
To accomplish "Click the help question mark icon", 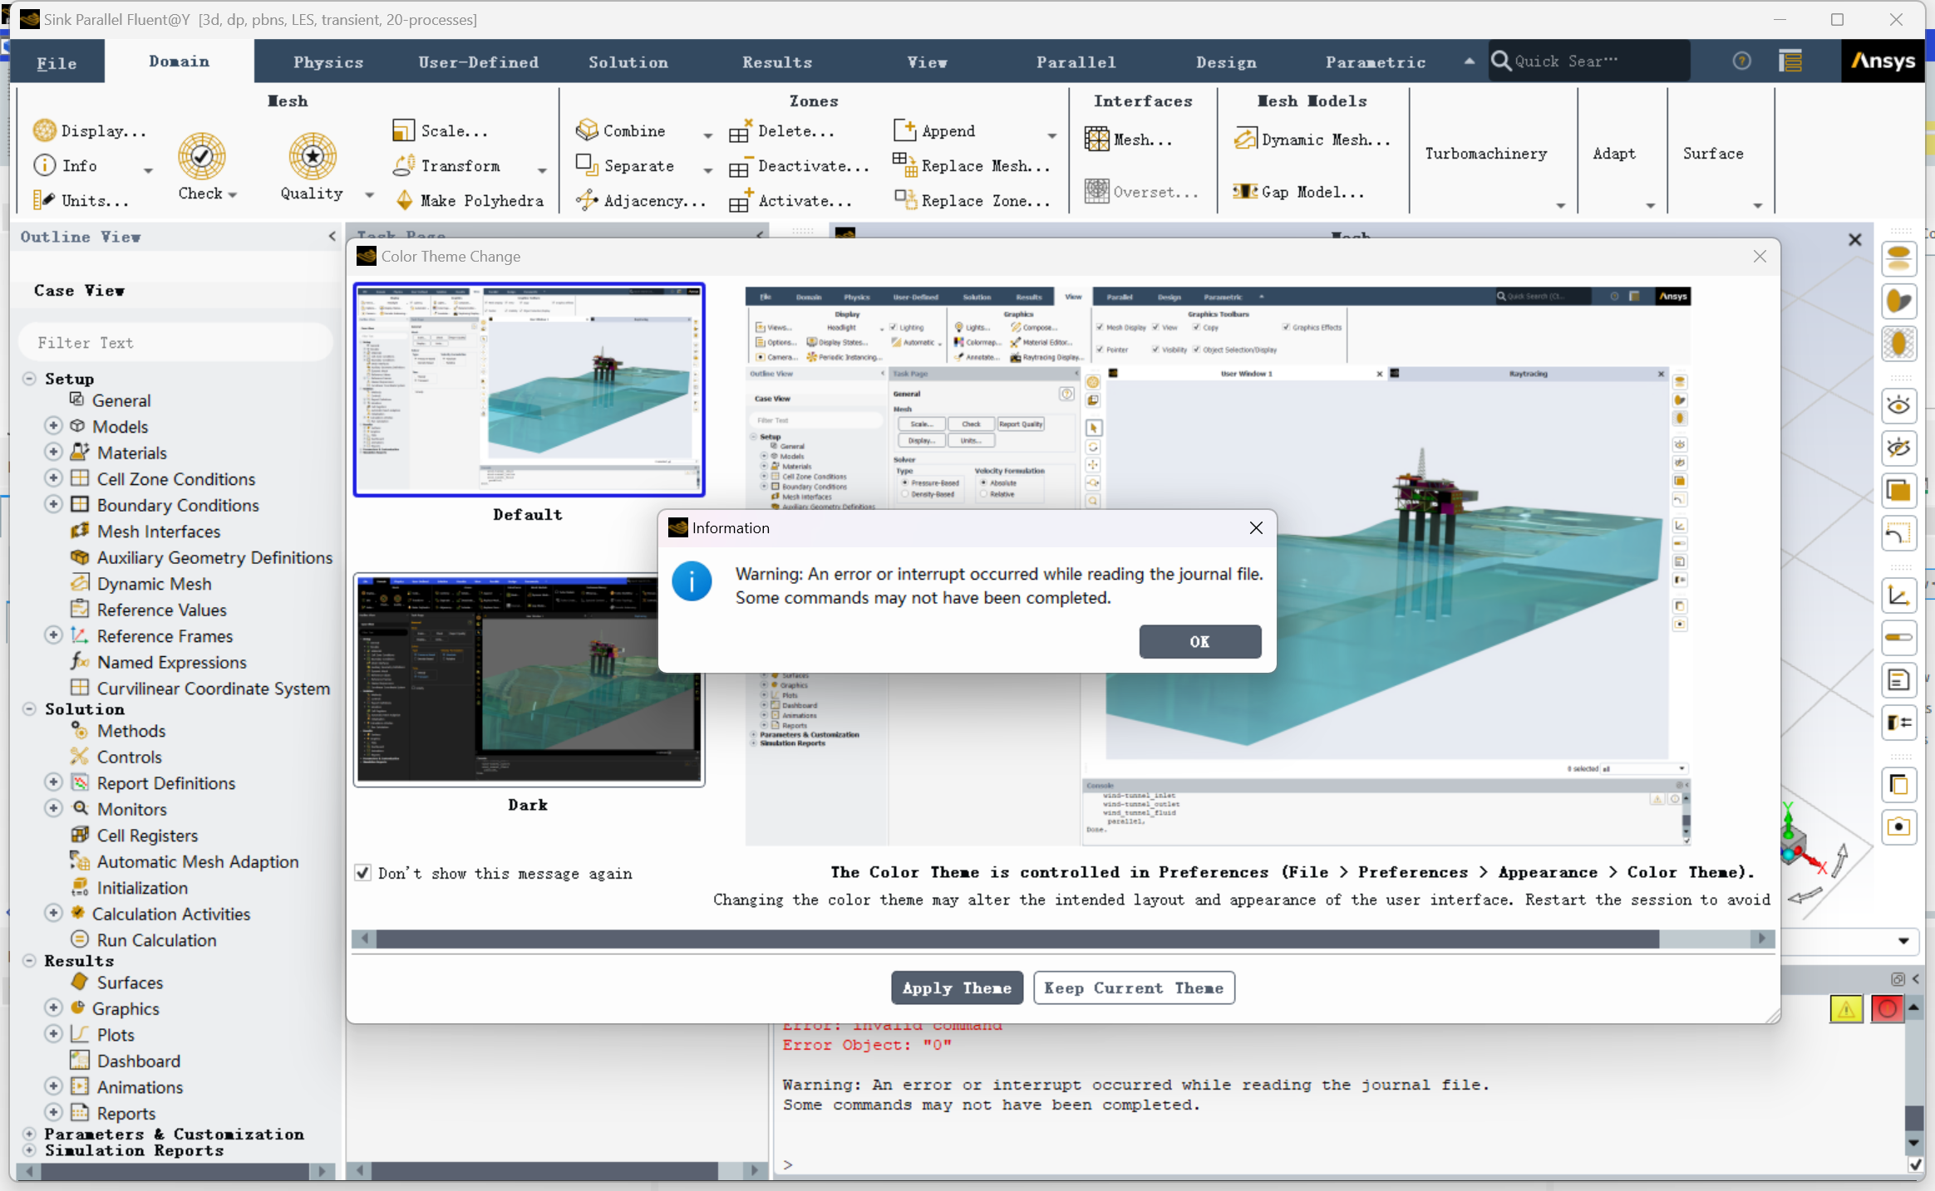I will click(1741, 61).
